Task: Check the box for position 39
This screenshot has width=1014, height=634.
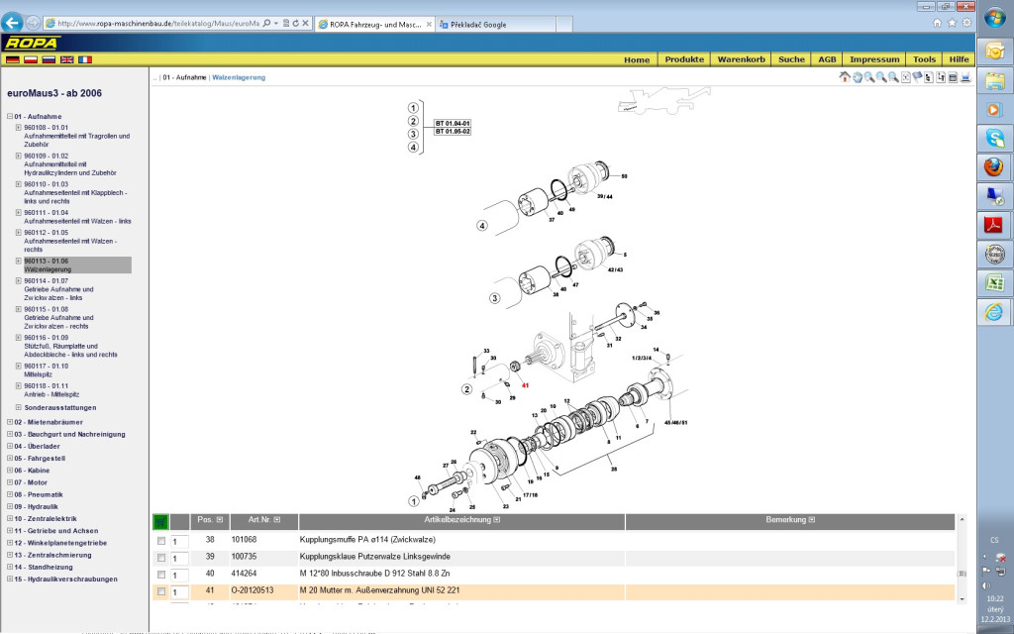Action: [161, 558]
